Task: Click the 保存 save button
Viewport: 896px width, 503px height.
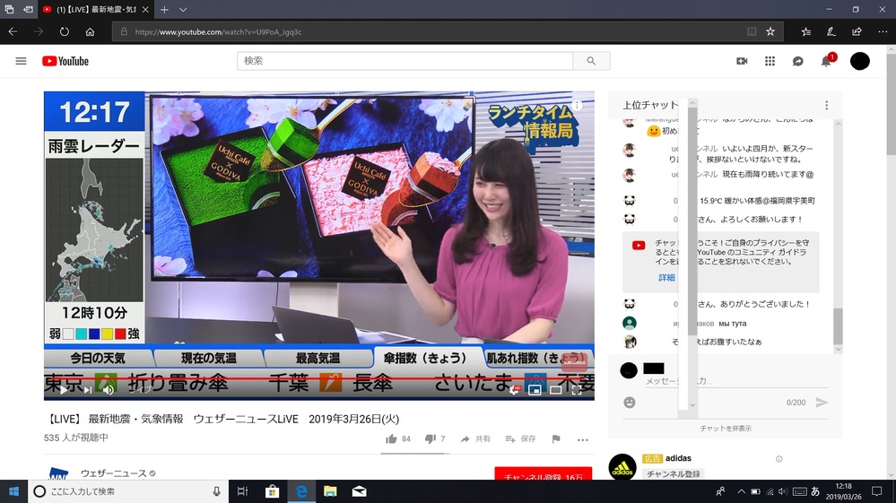Action: [x=520, y=439]
